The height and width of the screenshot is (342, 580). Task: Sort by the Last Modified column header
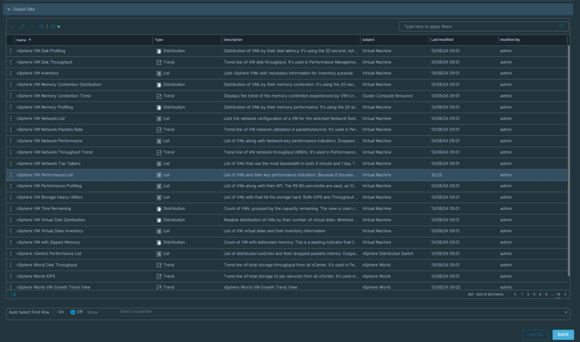coord(442,40)
